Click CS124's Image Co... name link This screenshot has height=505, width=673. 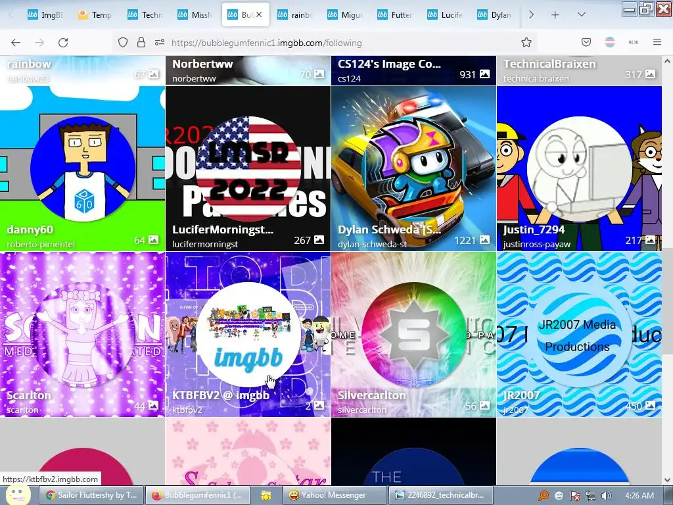(389, 64)
